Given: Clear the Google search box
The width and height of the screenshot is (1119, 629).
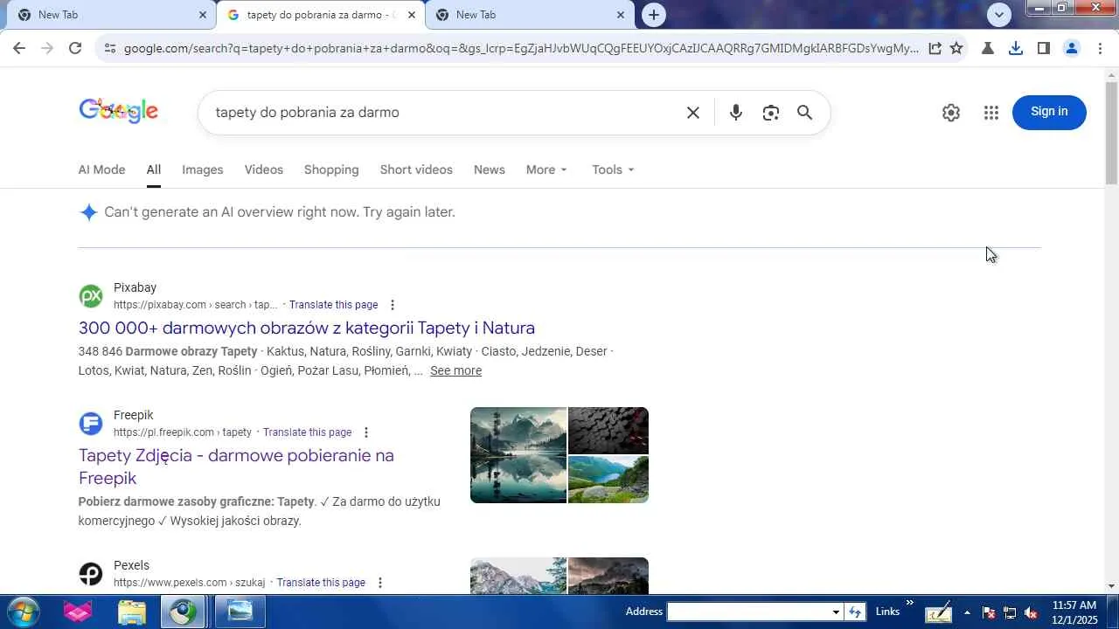Looking at the screenshot, I should pyautogui.click(x=693, y=113).
